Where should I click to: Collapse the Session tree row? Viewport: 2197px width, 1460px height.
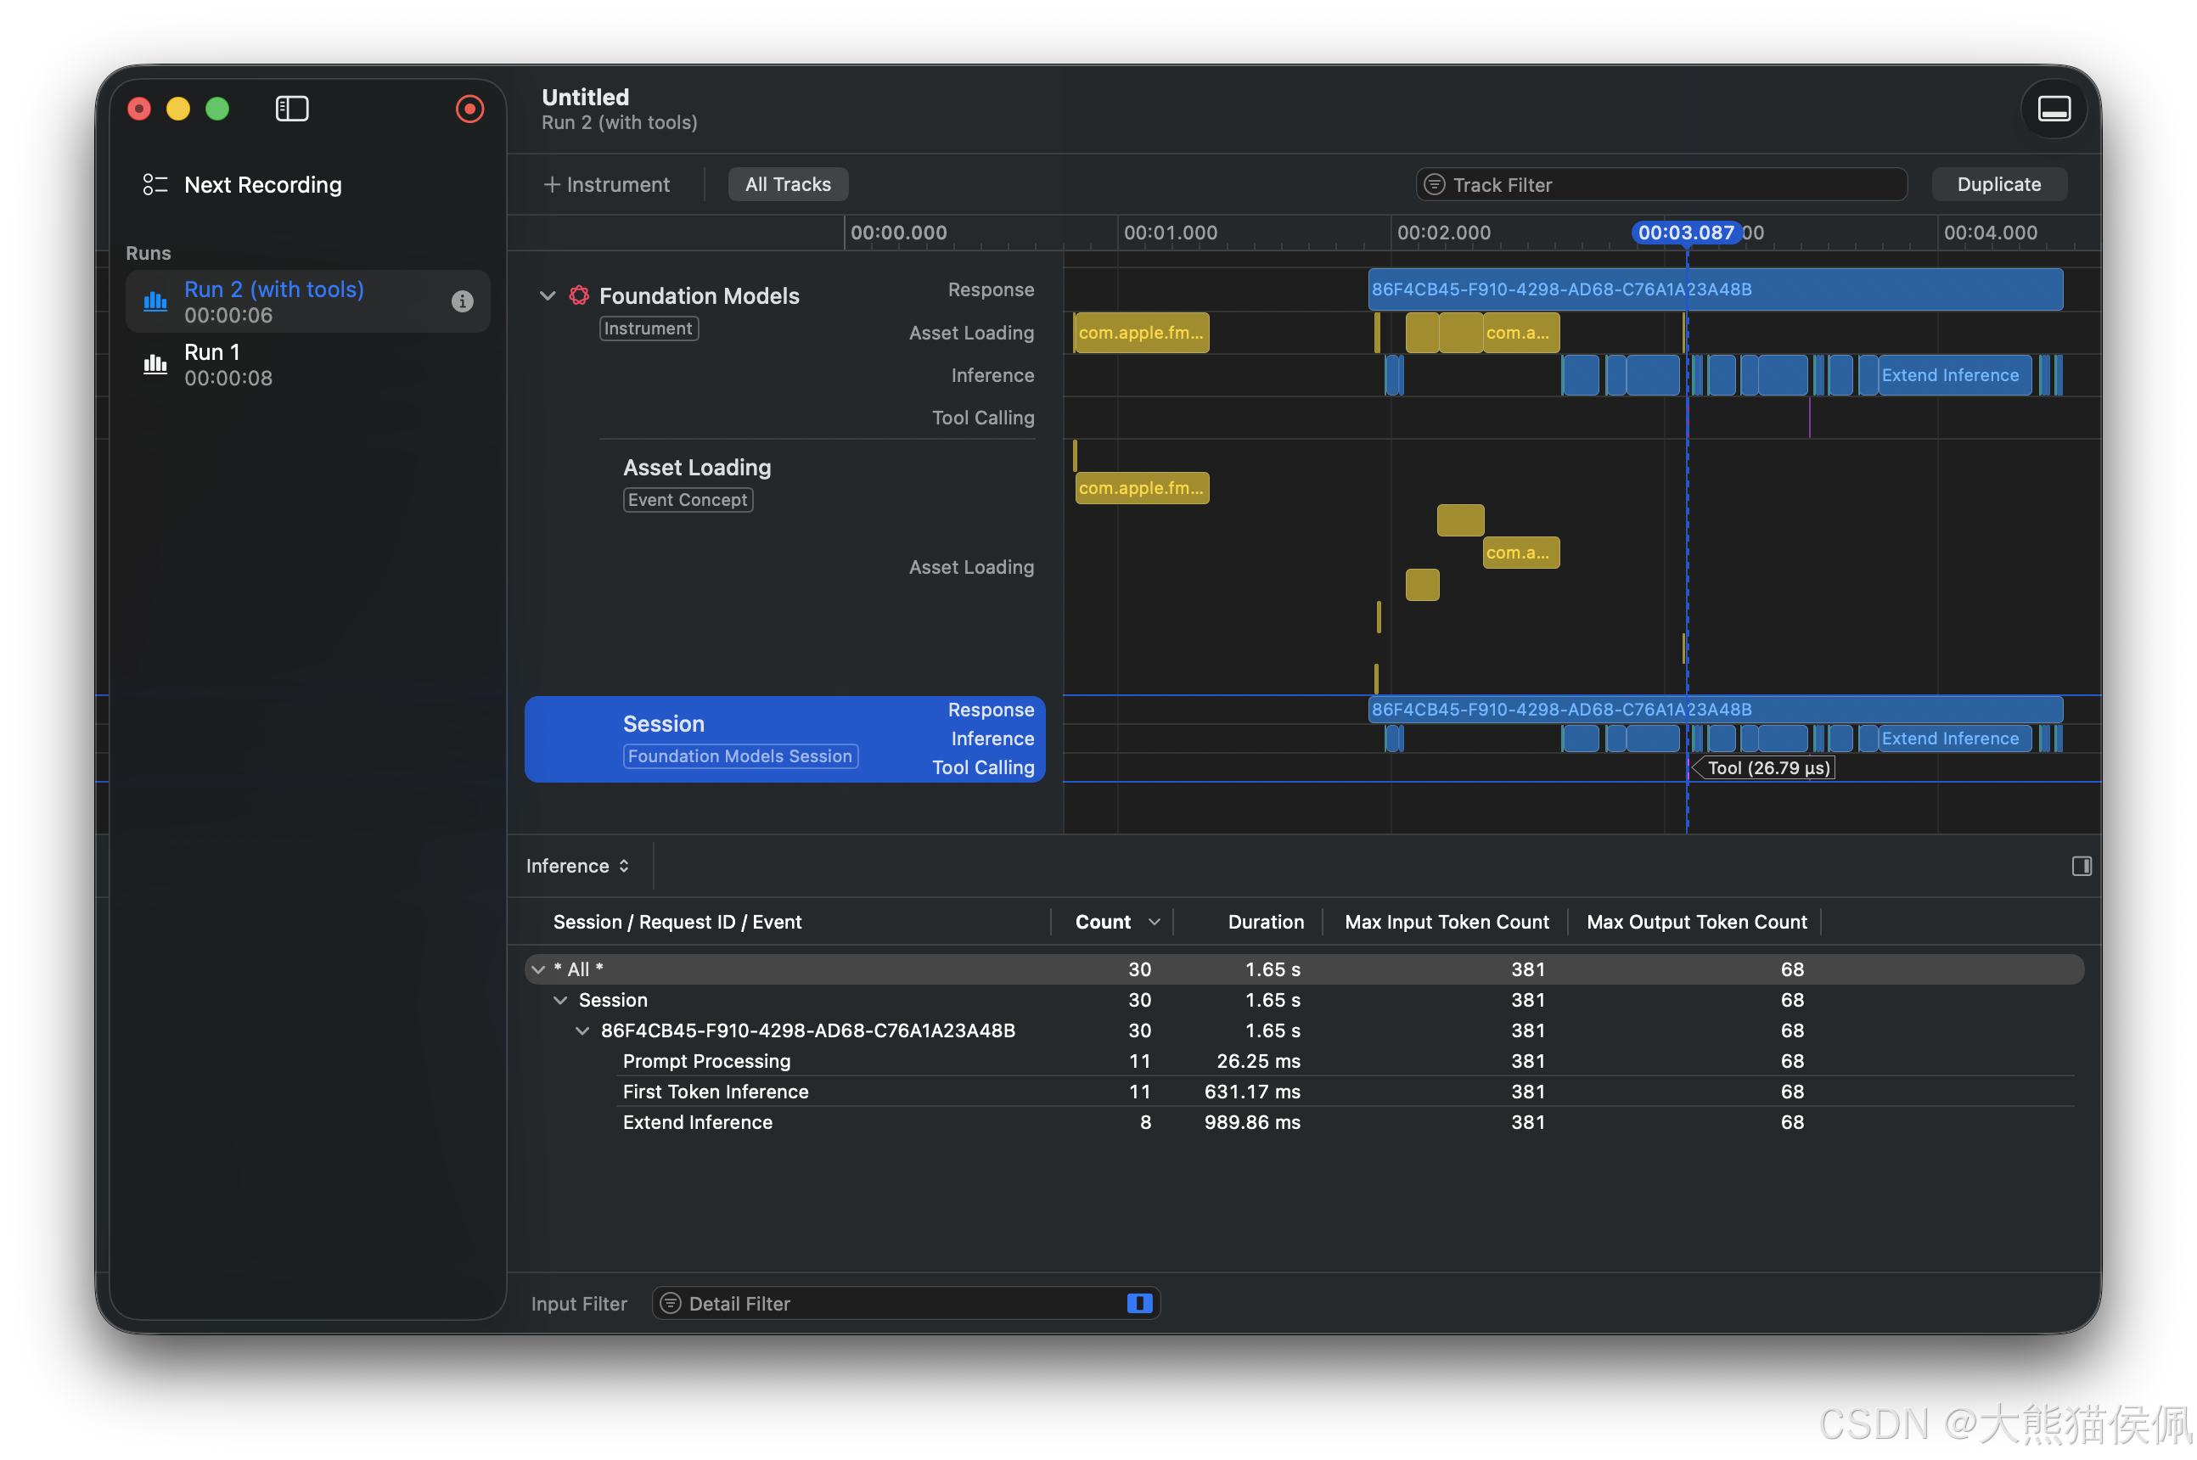tap(560, 1000)
